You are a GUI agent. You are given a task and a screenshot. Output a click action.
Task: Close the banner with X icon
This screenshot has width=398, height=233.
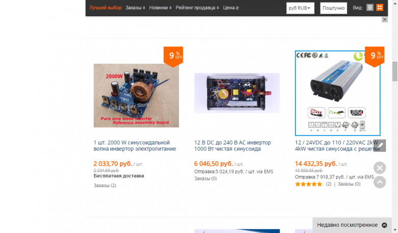coord(385,19)
